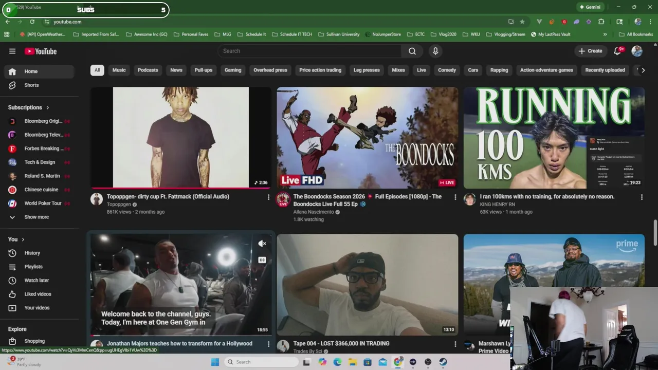Open History in the sidebar
The width and height of the screenshot is (658, 370).
[39, 253]
